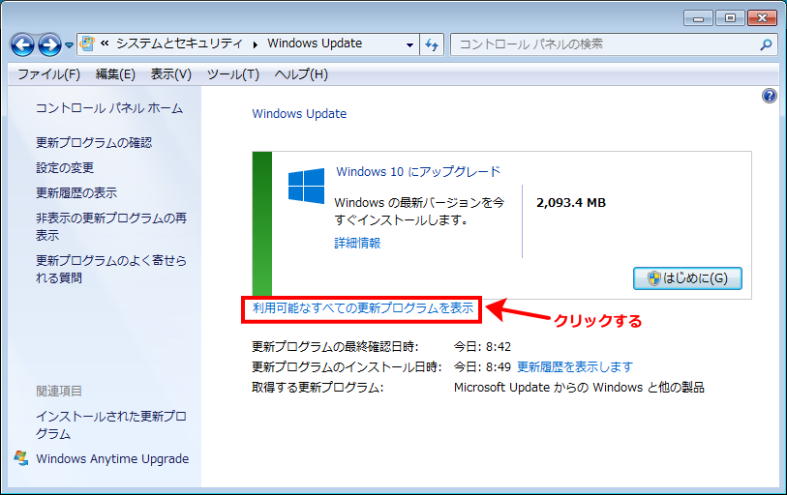
Task: Click the Windows 10 logo icon
Action: 306,186
